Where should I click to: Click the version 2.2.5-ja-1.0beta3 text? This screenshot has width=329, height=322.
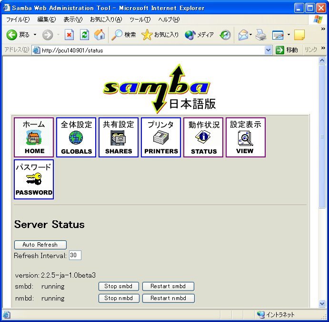click(55, 275)
